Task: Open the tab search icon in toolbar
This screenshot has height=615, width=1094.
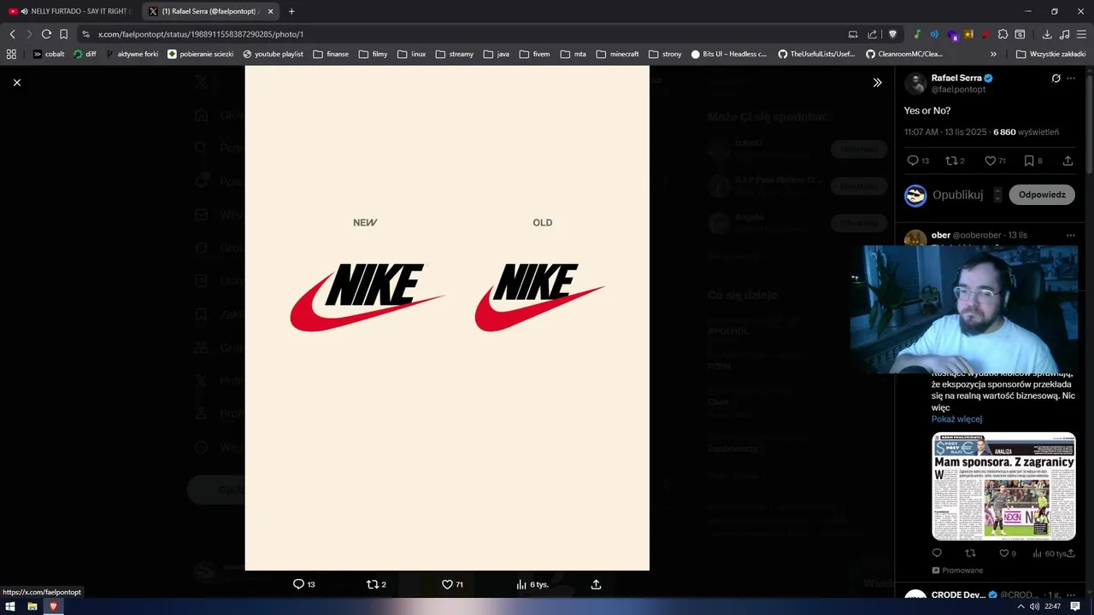Action: (x=1020, y=34)
